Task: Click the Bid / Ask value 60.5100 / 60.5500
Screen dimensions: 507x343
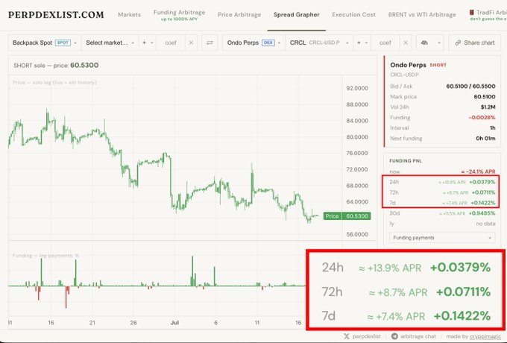Action: [470, 86]
